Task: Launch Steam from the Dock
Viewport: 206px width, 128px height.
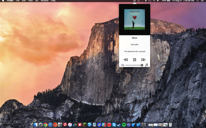Action: pyautogui.click(x=119, y=125)
